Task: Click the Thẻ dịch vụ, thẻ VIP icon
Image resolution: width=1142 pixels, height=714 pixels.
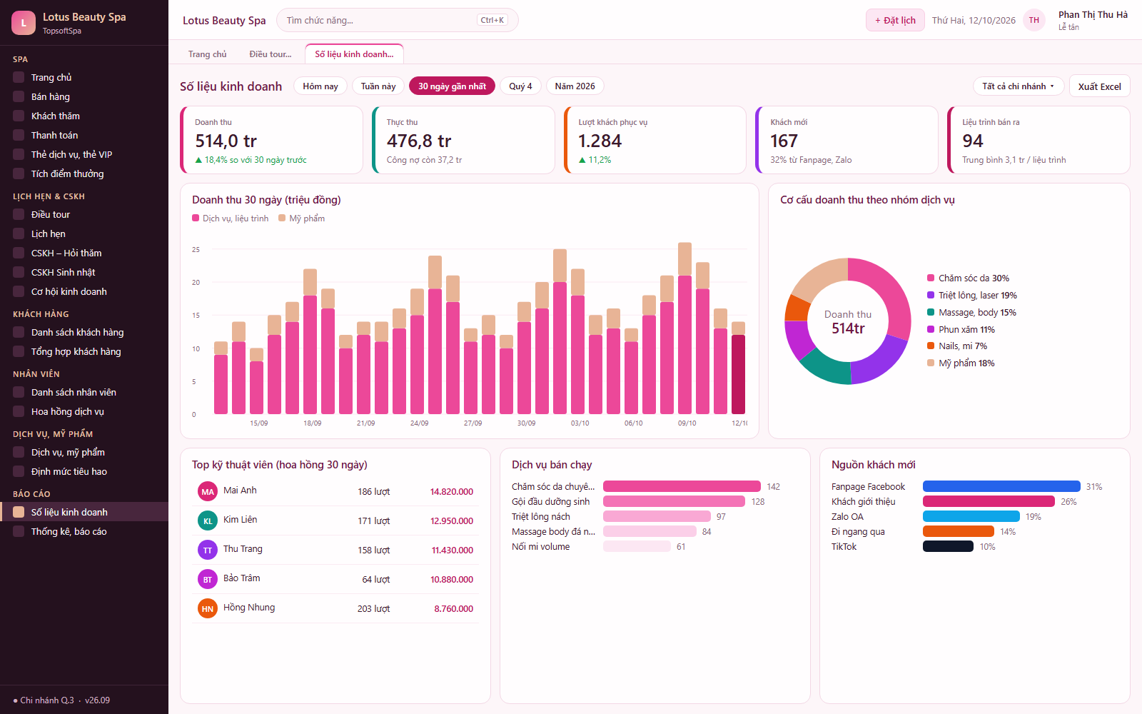Action: (x=19, y=154)
